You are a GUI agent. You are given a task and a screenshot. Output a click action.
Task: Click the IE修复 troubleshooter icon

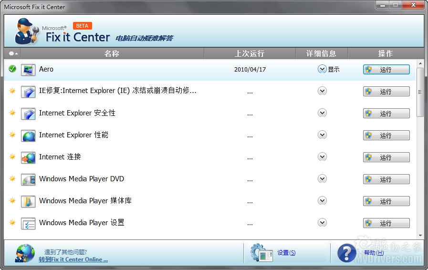pyautogui.click(x=28, y=92)
